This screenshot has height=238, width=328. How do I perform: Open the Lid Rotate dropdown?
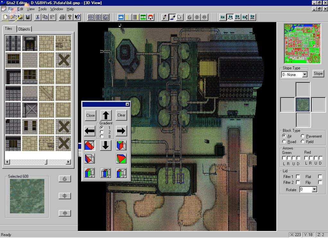coord(314,190)
